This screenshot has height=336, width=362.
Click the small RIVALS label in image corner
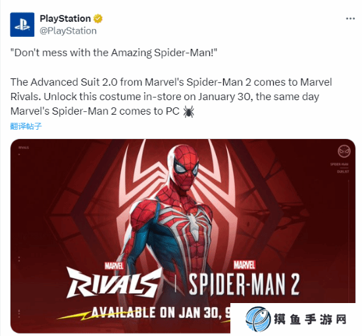(24, 148)
